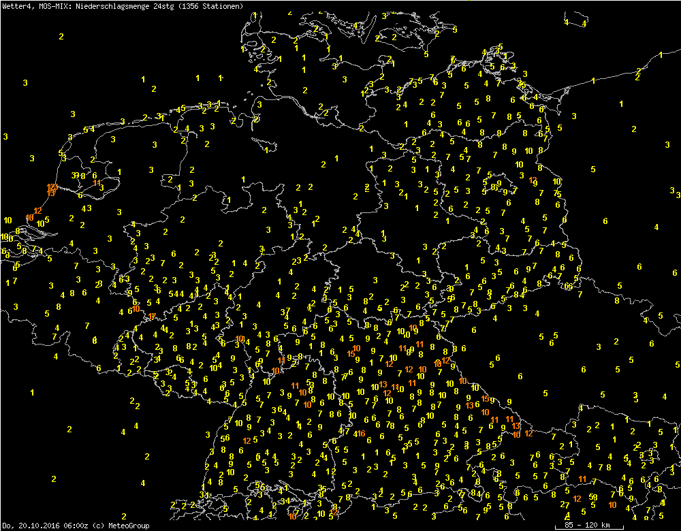
Task: Click the orange 16 station value
Action: (x=361, y=434)
